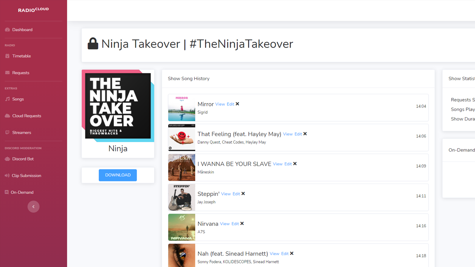Screen dimensions: 475x267
Task: Remove Nirvana using its X icon
Action: tap(242, 224)
